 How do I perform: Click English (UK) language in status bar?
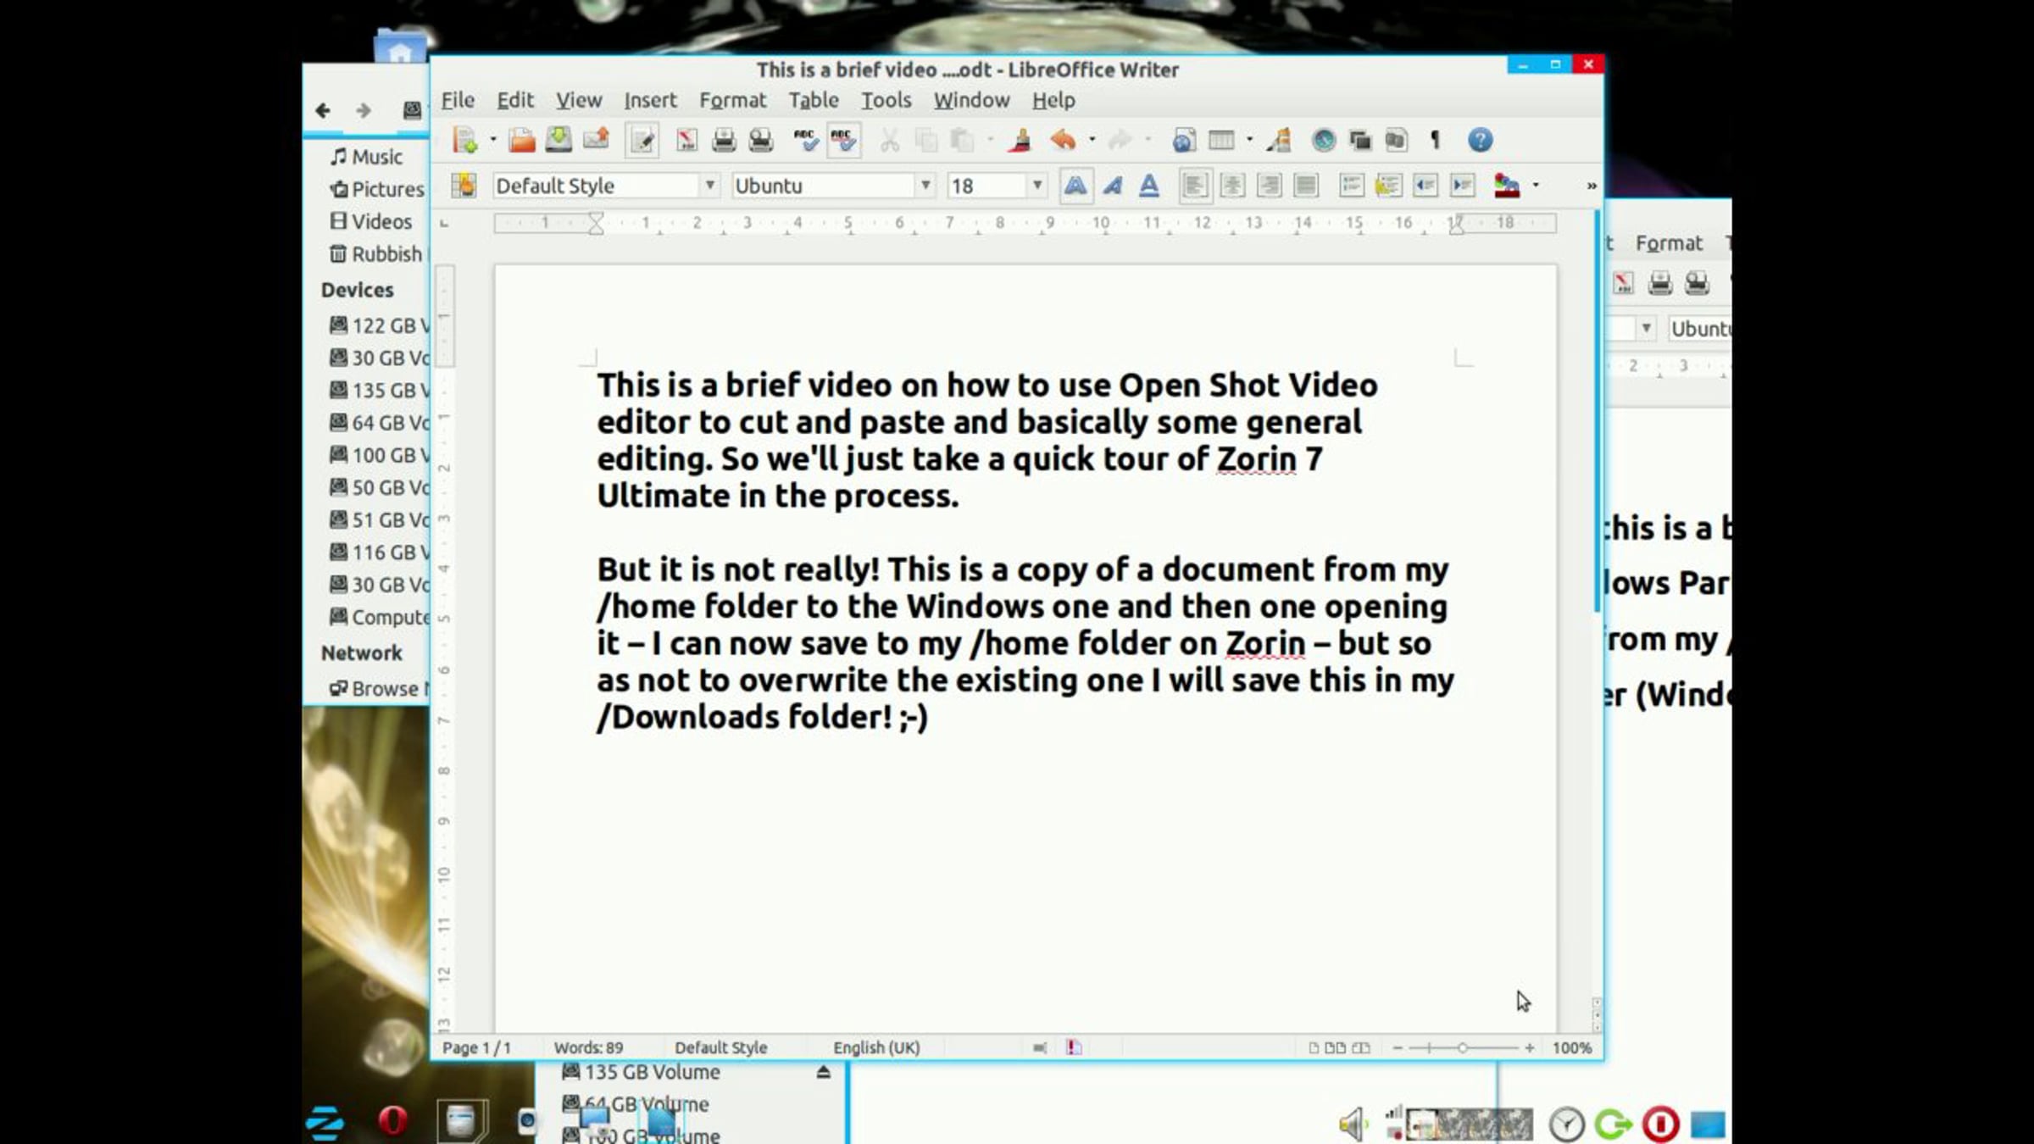point(876,1047)
